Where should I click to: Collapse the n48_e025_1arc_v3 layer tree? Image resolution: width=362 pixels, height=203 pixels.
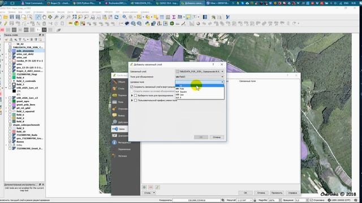[x=6, y=88]
